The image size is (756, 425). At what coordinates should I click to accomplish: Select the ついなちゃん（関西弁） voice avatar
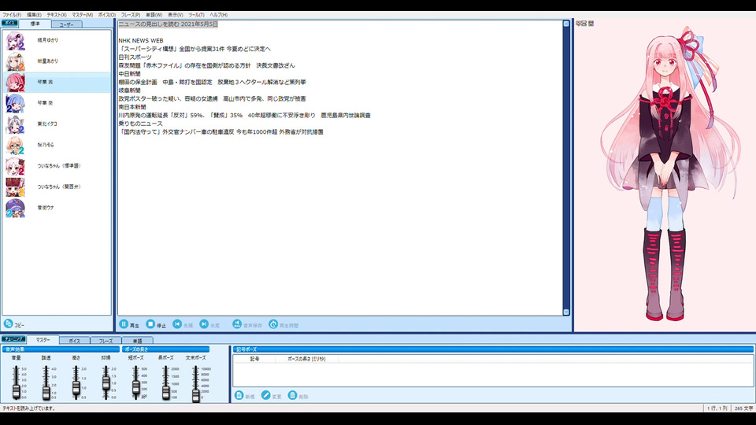16,187
